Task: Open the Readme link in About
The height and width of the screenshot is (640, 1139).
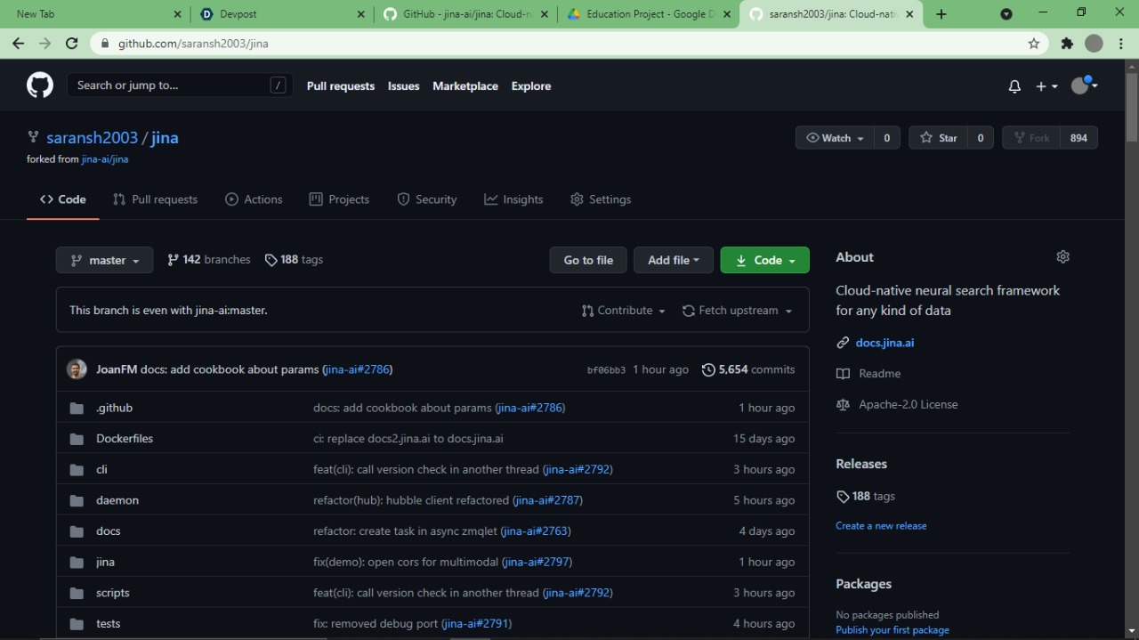Action: 879,374
